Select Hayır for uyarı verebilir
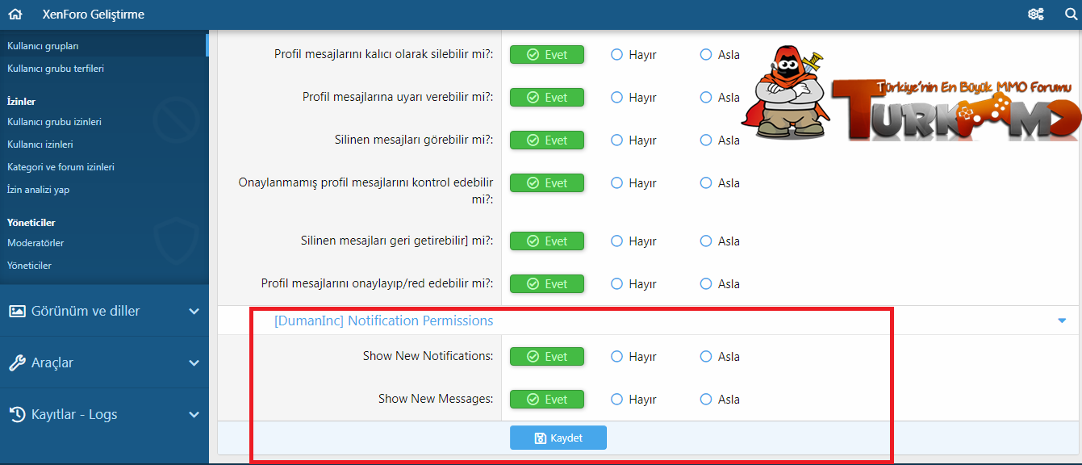 point(633,98)
